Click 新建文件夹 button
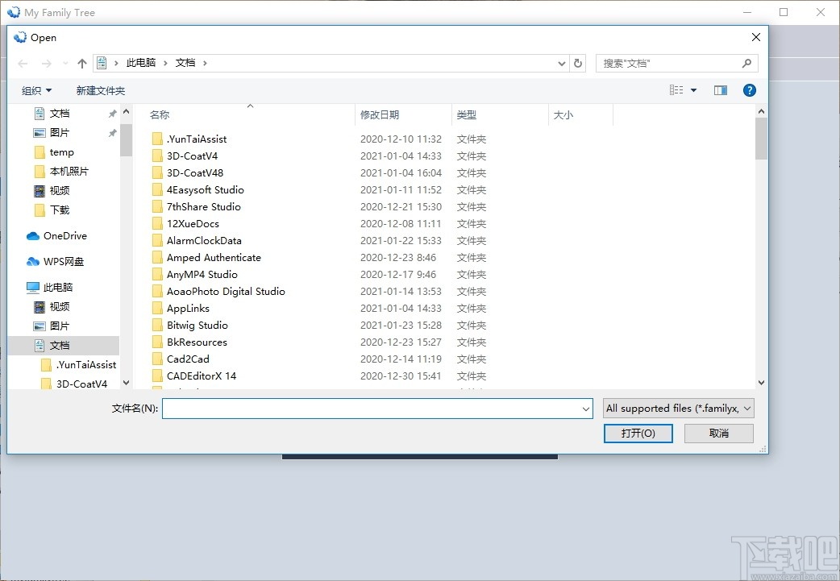Image resolution: width=840 pixels, height=581 pixels. [101, 90]
